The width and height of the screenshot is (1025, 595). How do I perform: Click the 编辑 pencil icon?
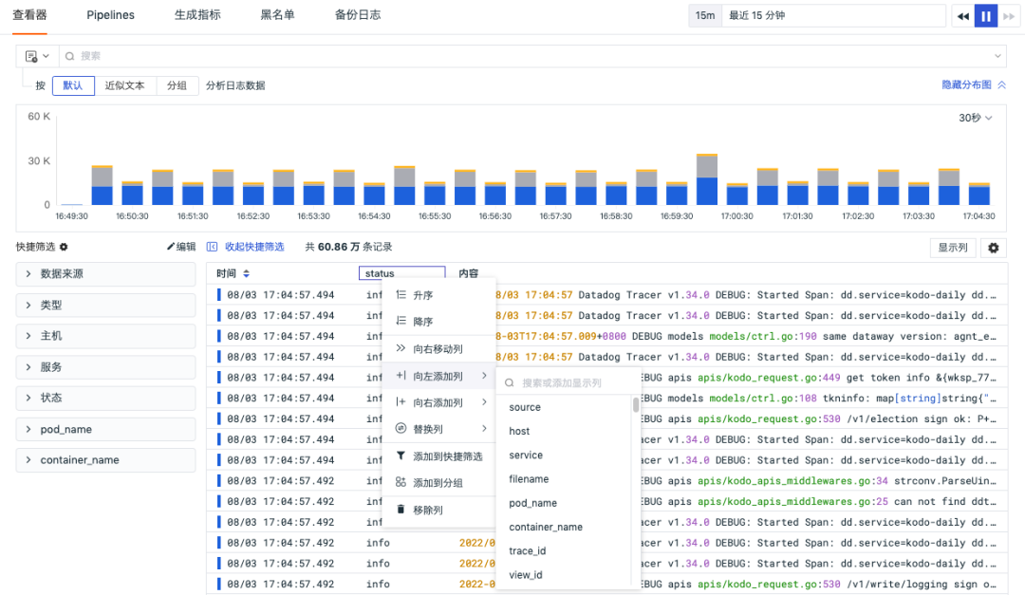(173, 247)
